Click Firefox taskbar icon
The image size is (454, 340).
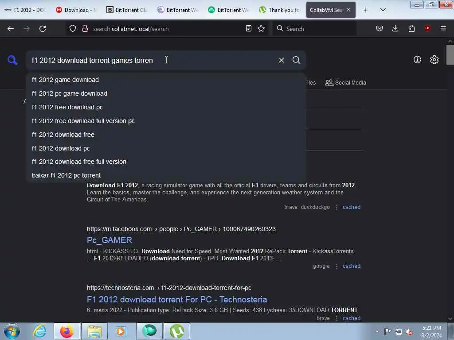coord(67,331)
